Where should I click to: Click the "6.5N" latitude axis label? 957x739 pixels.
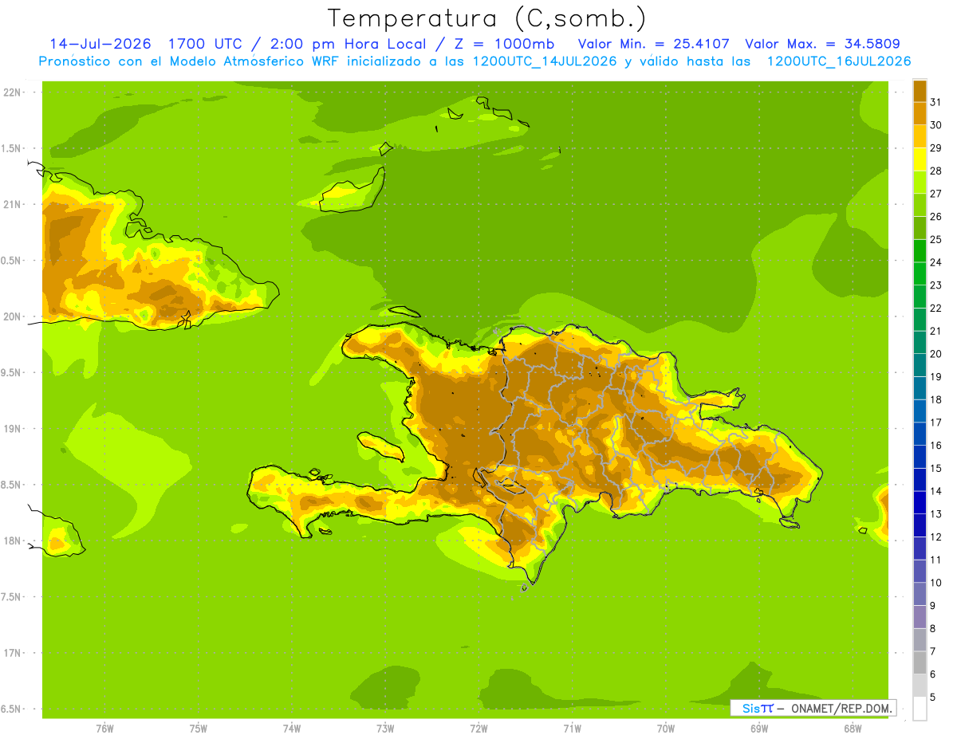pos(12,709)
